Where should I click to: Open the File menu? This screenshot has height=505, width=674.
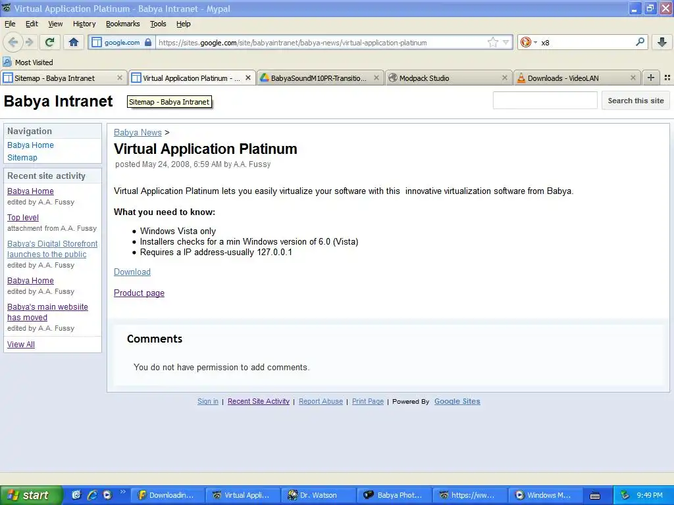[10, 24]
